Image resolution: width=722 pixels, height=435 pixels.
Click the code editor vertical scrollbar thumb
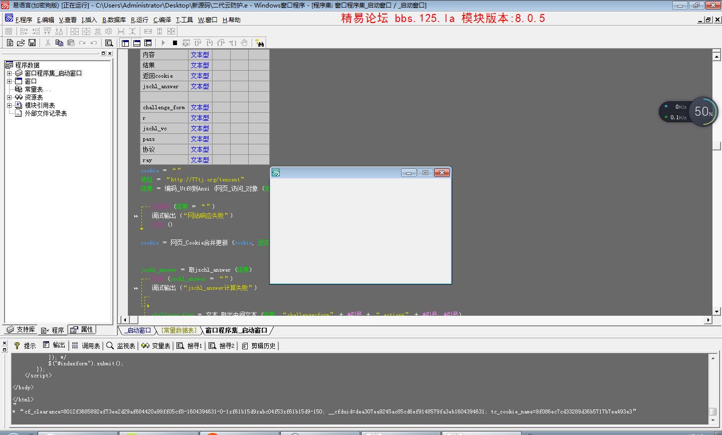pos(716,145)
